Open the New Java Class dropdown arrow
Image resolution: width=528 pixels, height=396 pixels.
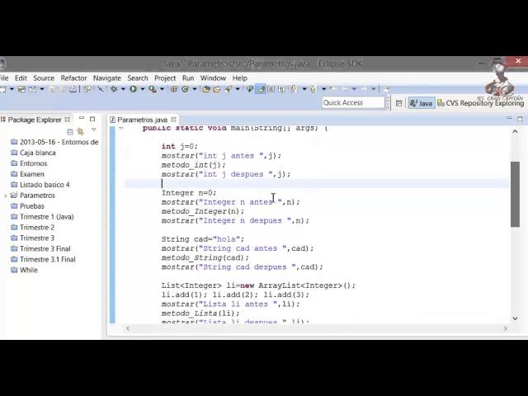pyautogui.click(x=195, y=89)
